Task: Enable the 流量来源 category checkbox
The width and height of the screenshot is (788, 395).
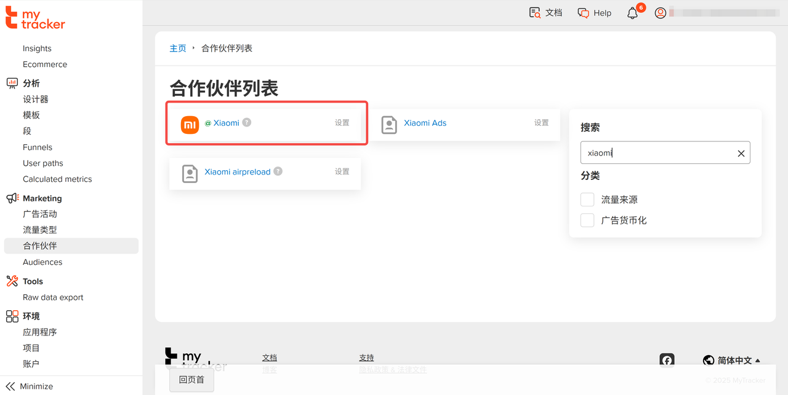Action: point(588,200)
